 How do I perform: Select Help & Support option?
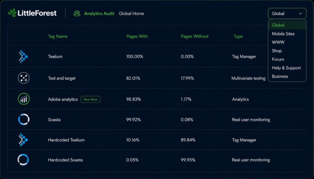coord(286,68)
